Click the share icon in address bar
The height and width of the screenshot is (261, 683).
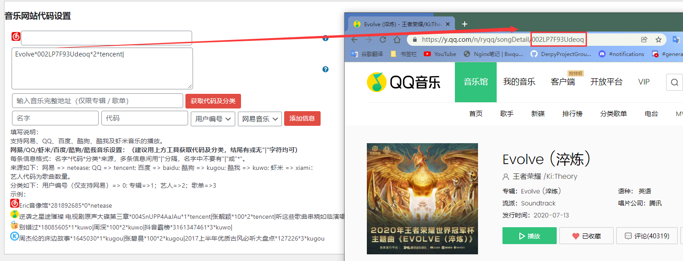[644, 40]
